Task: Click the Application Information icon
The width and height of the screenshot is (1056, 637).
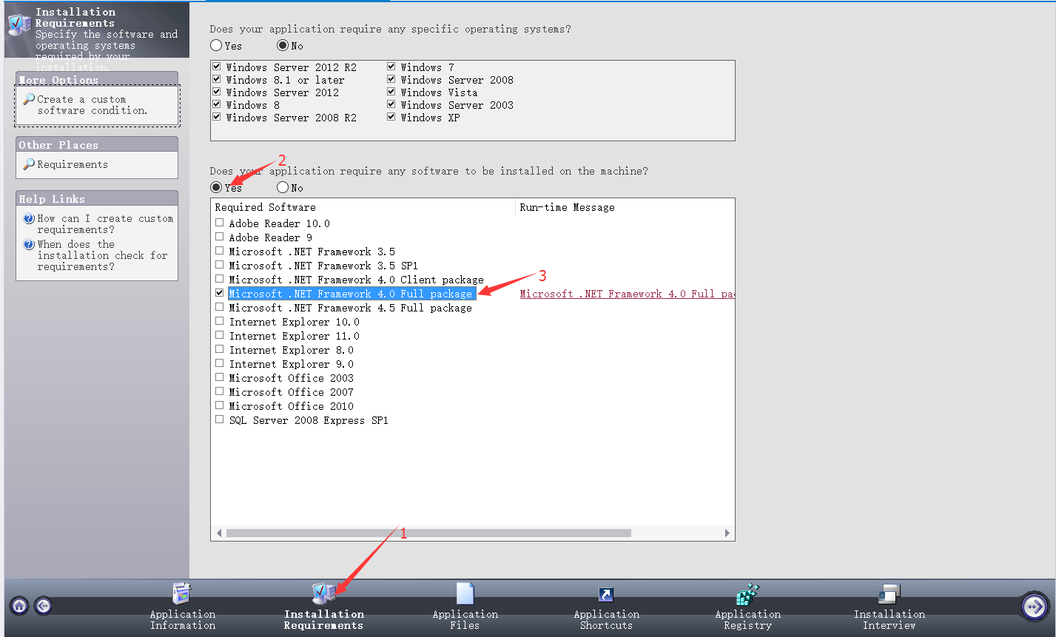Action: coord(182,594)
